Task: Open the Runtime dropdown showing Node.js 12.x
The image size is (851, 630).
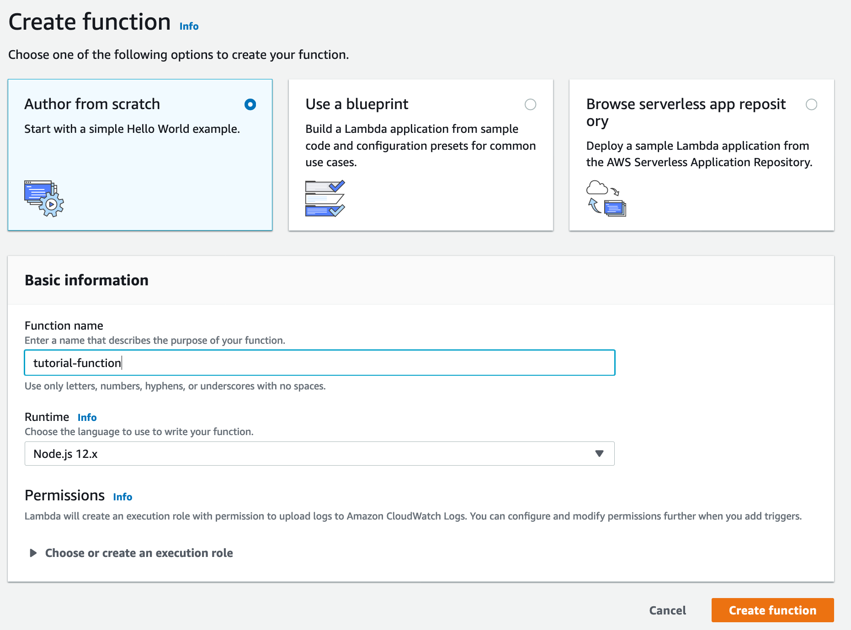Action: pos(319,454)
